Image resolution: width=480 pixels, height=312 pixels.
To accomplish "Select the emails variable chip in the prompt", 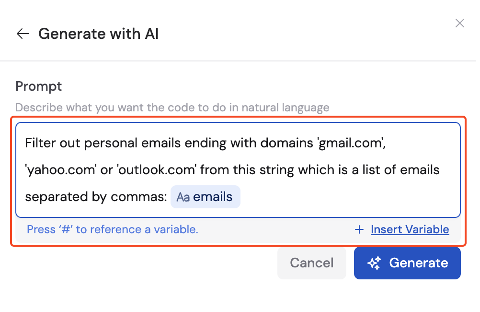I will (206, 197).
